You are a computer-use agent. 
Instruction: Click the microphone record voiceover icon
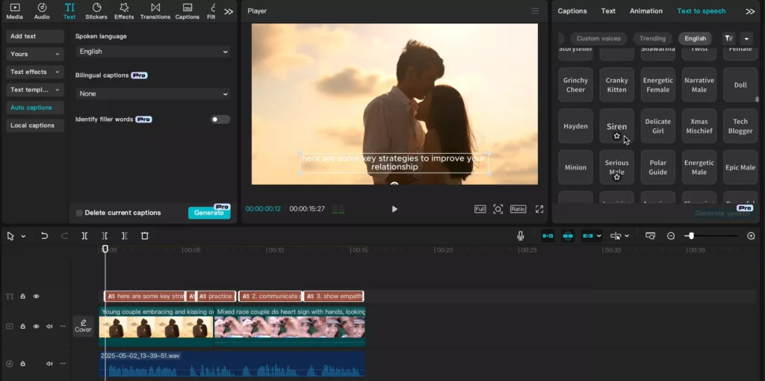[x=521, y=236]
